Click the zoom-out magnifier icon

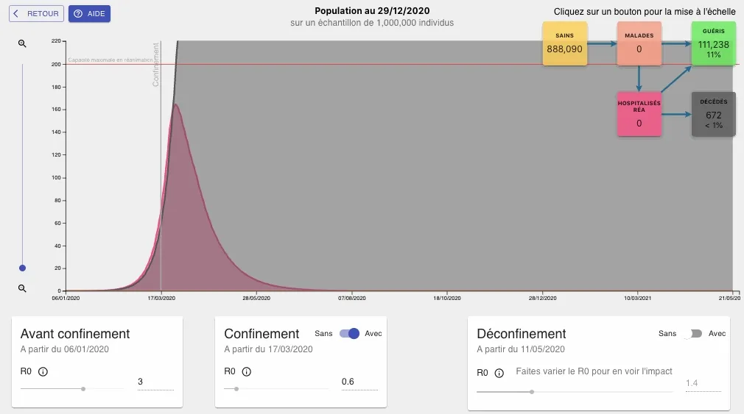[22, 288]
